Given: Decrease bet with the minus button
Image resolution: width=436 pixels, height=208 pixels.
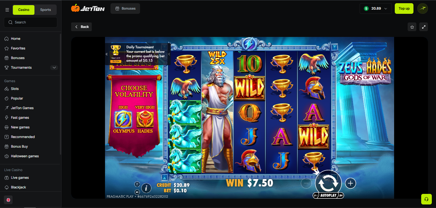Looking at the screenshot, I should tap(306, 183).
